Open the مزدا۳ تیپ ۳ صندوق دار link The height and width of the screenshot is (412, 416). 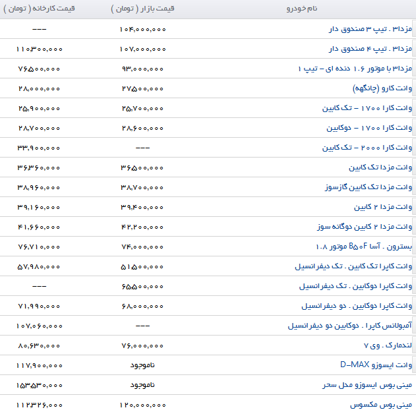[x=371, y=29]
